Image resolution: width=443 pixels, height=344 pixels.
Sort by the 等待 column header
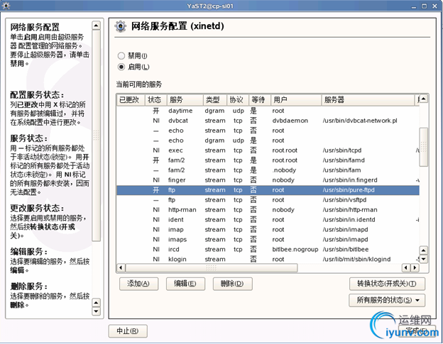pos(260,100)
